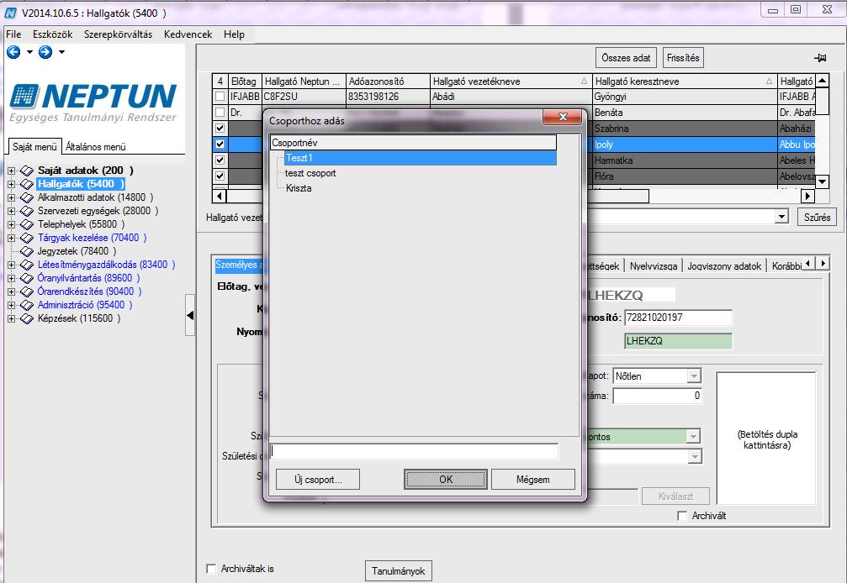The height and width of the screenshot is (583, 847).
Task: Expand the Saját adatok tree node
Action: tap(11, 171)
